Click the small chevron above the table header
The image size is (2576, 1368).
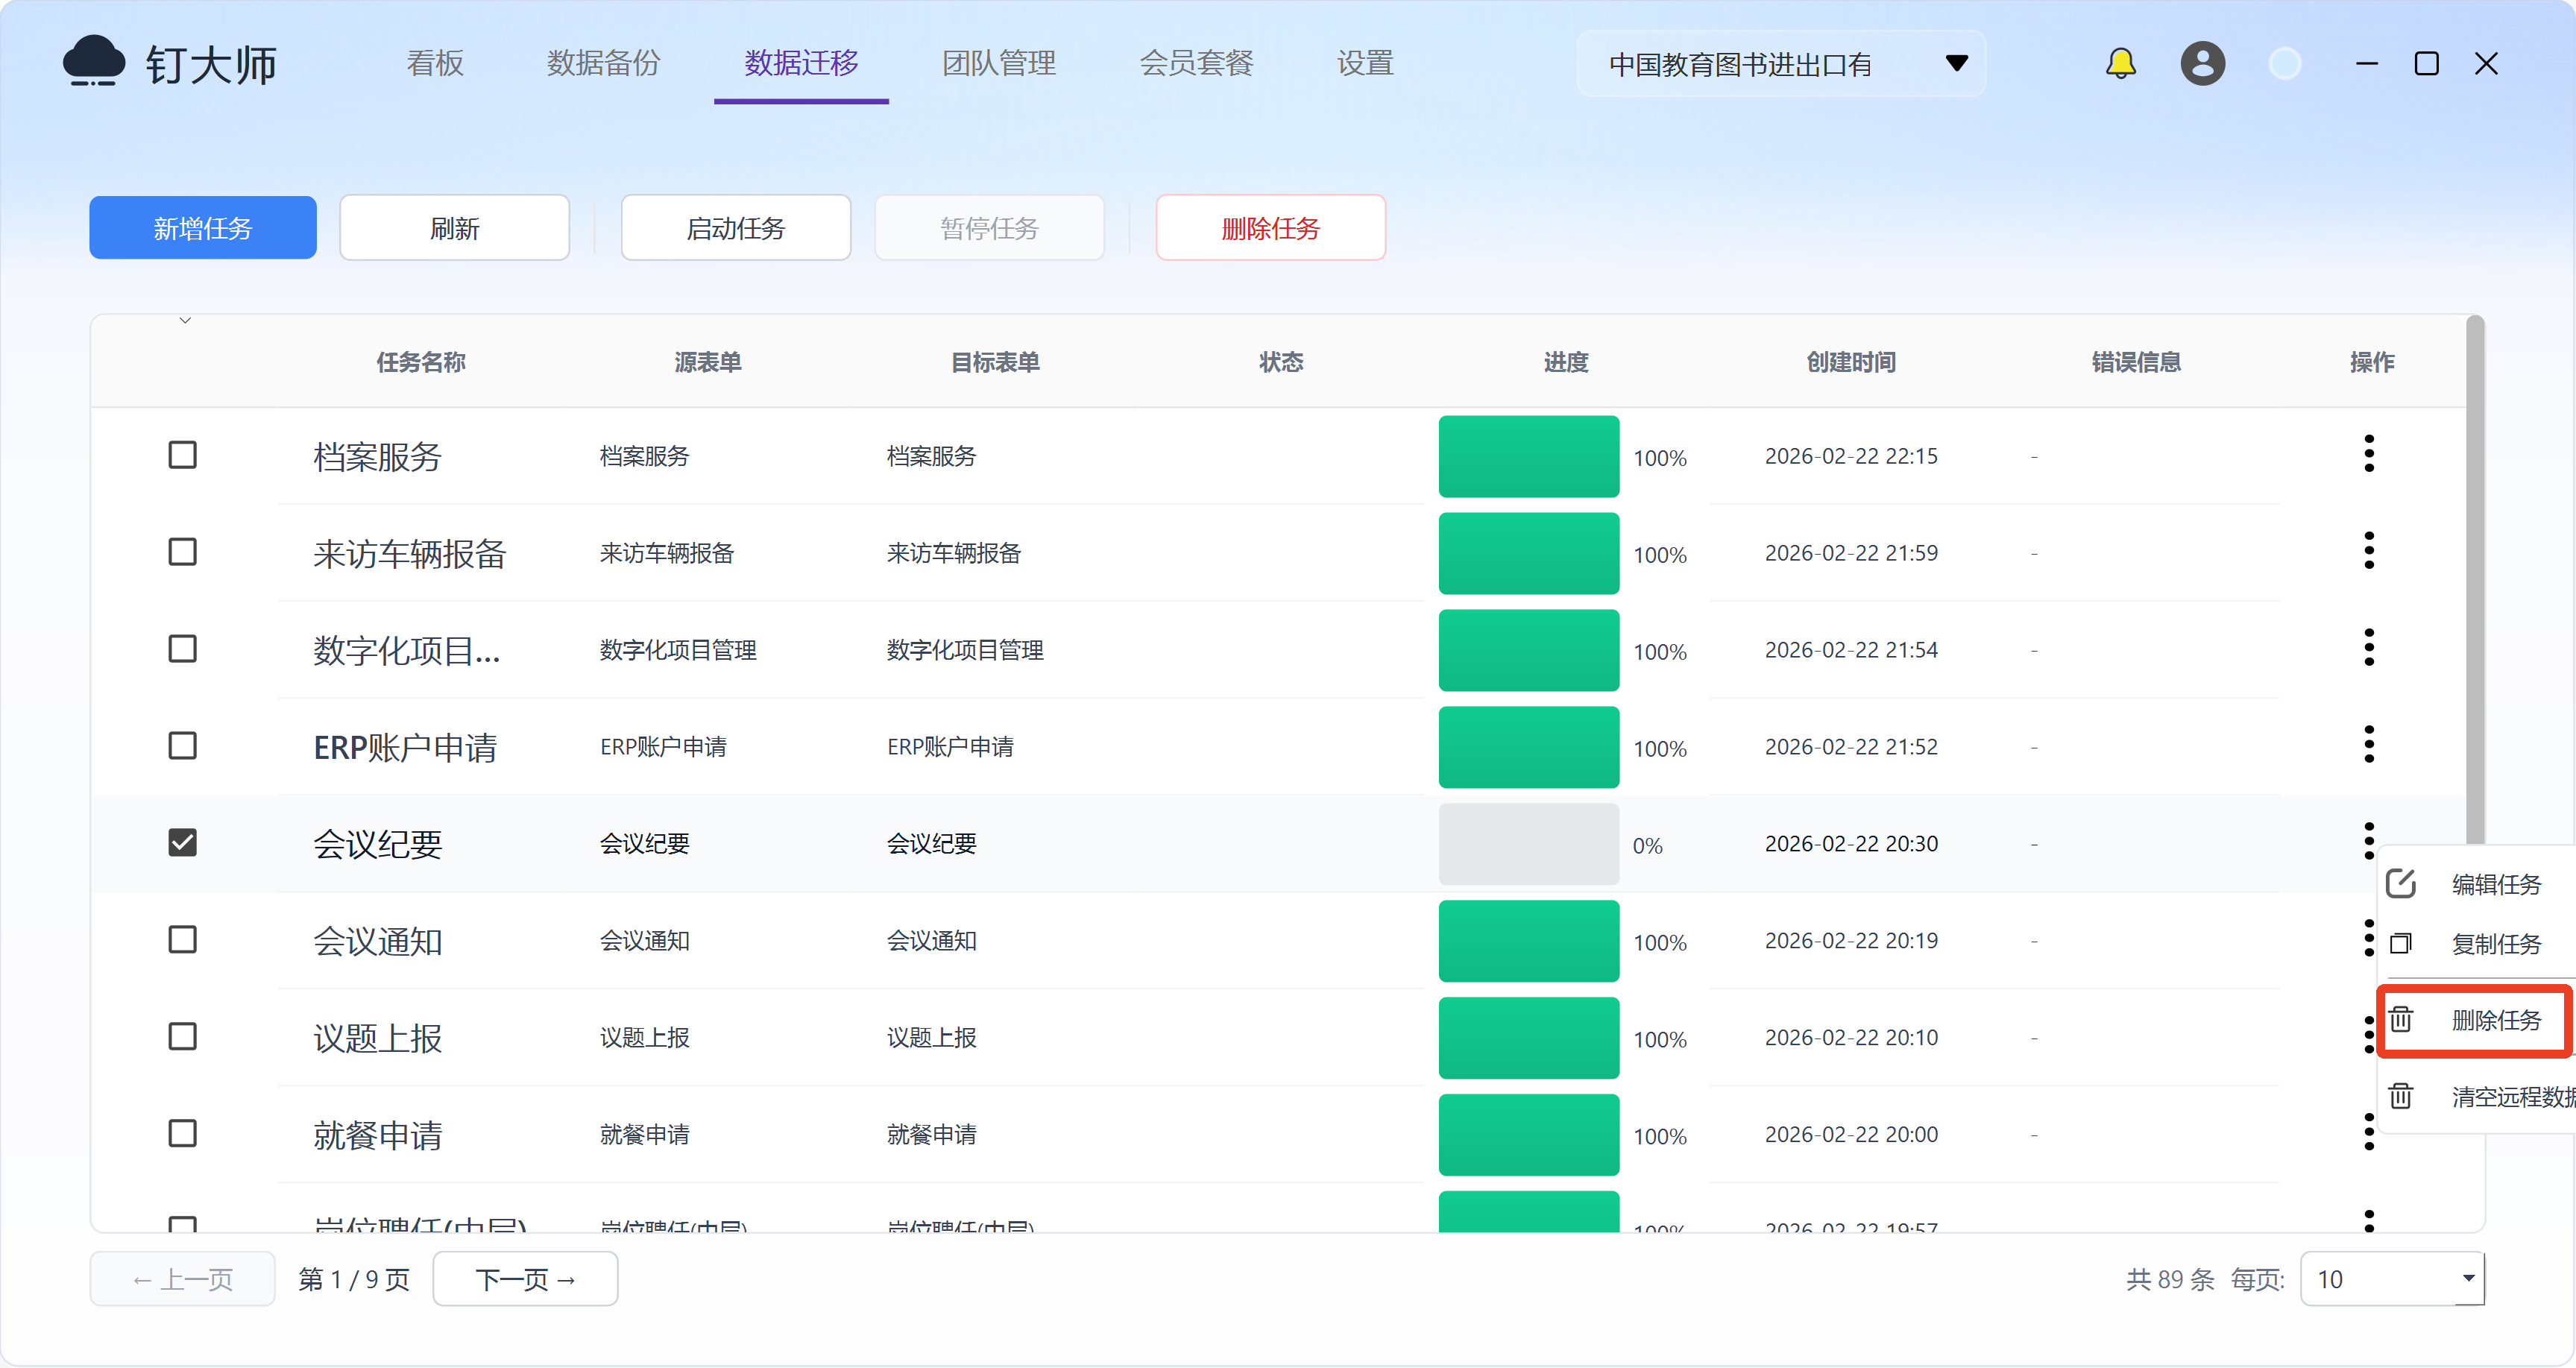click(x=185, y=321)
